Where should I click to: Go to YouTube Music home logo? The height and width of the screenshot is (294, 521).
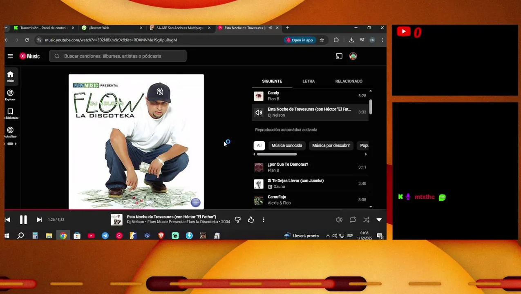pyautogui.click(x=30, y=56)
